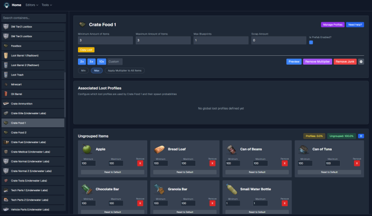The width and height of the screenshot is (372, 216).
Task: Click the Small Water Bottle item icon
Action: coord(231,189)
